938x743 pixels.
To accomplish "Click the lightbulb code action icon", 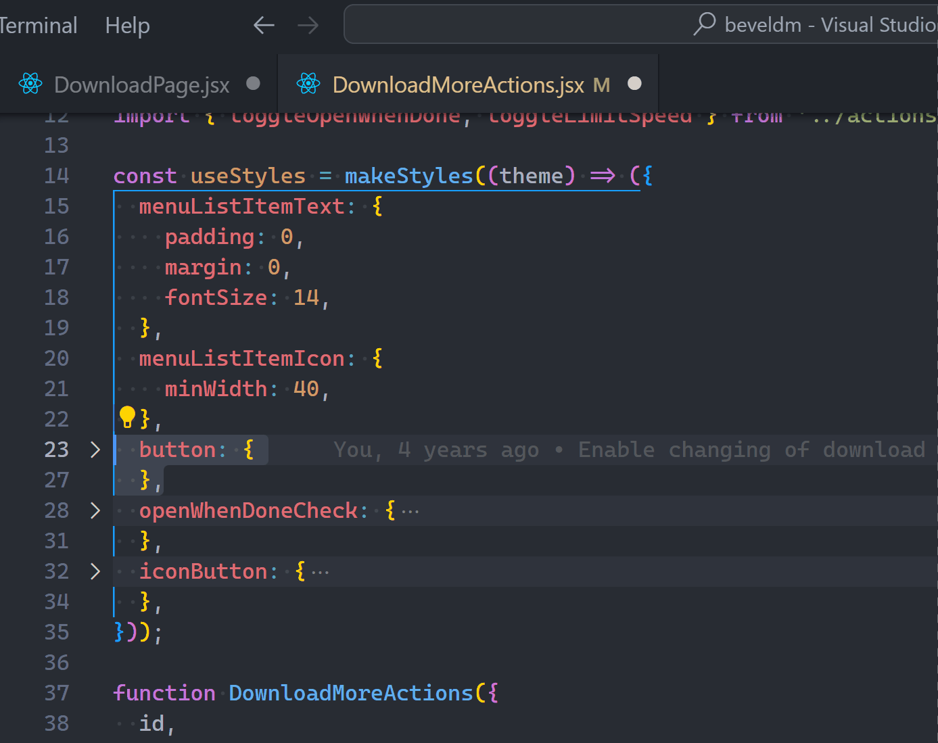I will [x=127, y=417].
